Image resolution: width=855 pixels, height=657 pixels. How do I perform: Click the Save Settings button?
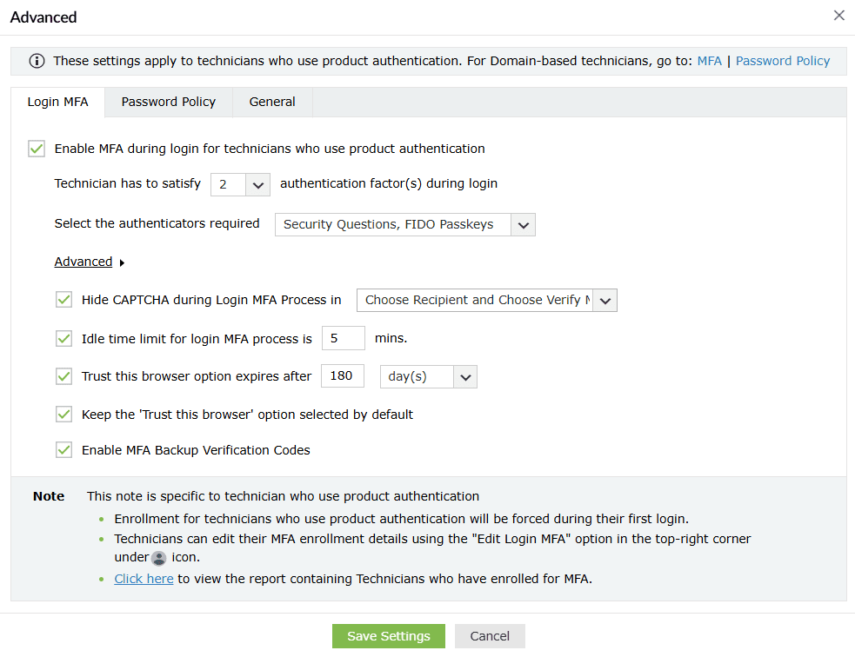coord(388,635)
